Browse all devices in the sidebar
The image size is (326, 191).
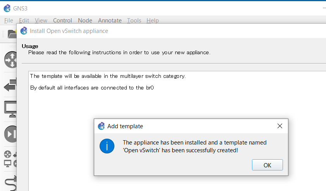[x=10, y=159]
